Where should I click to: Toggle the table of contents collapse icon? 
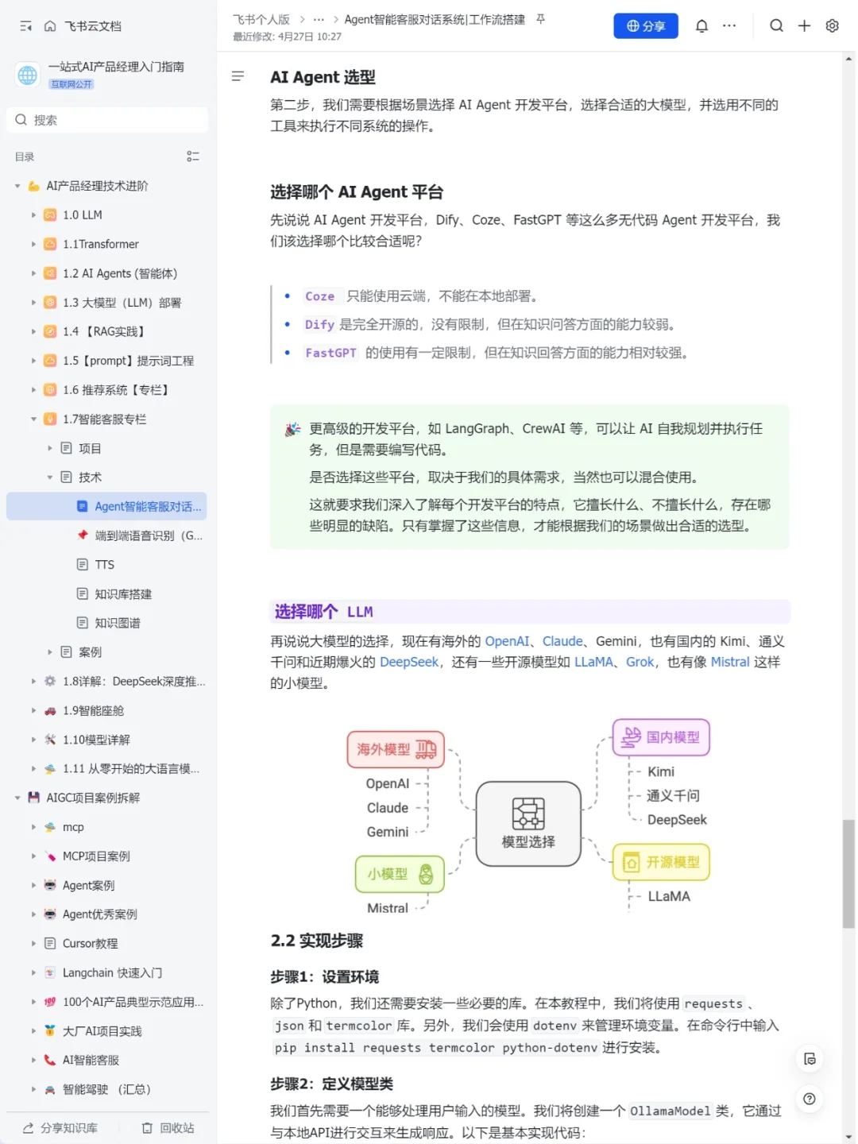coord(193,157)
